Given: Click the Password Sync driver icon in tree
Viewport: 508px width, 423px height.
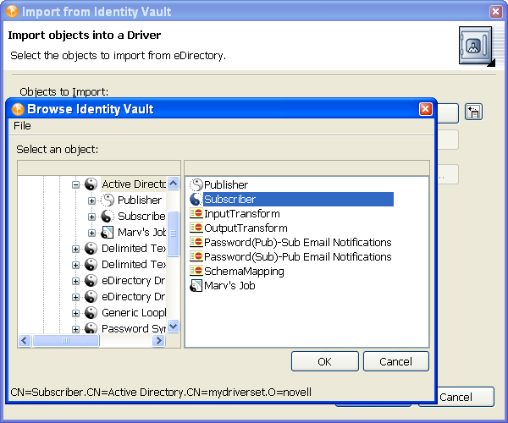Looking at the screenshot, I should 91,328.
